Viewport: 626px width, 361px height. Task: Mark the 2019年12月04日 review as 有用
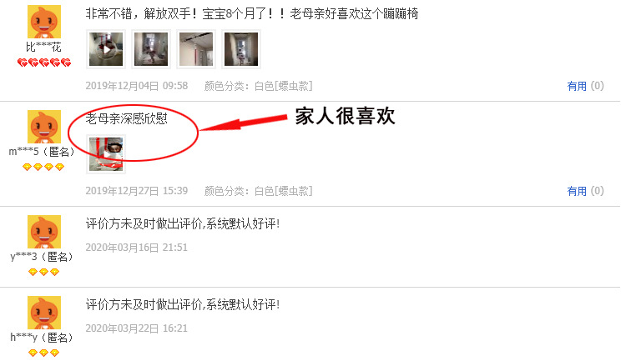coord(577,86)
